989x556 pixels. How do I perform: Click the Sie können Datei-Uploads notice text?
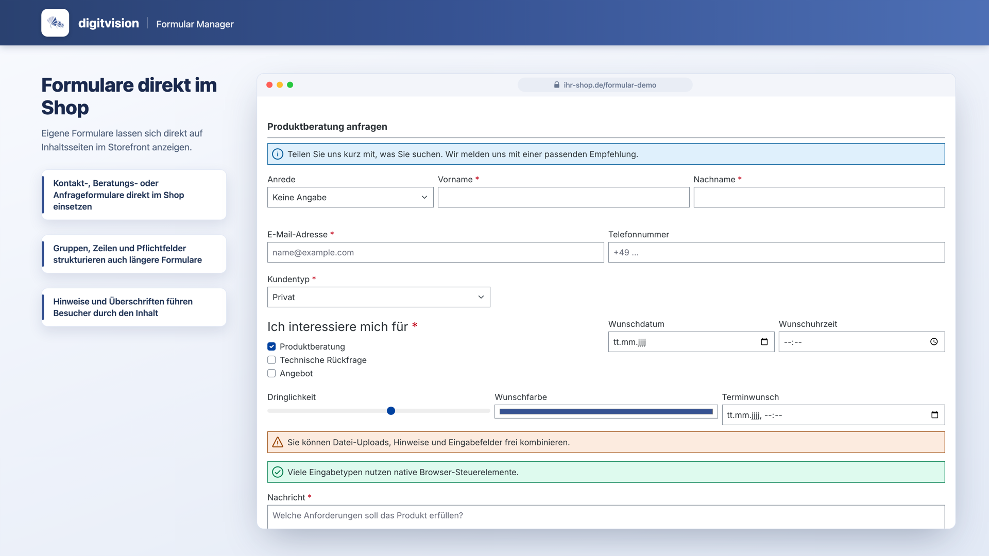point(429,442)
